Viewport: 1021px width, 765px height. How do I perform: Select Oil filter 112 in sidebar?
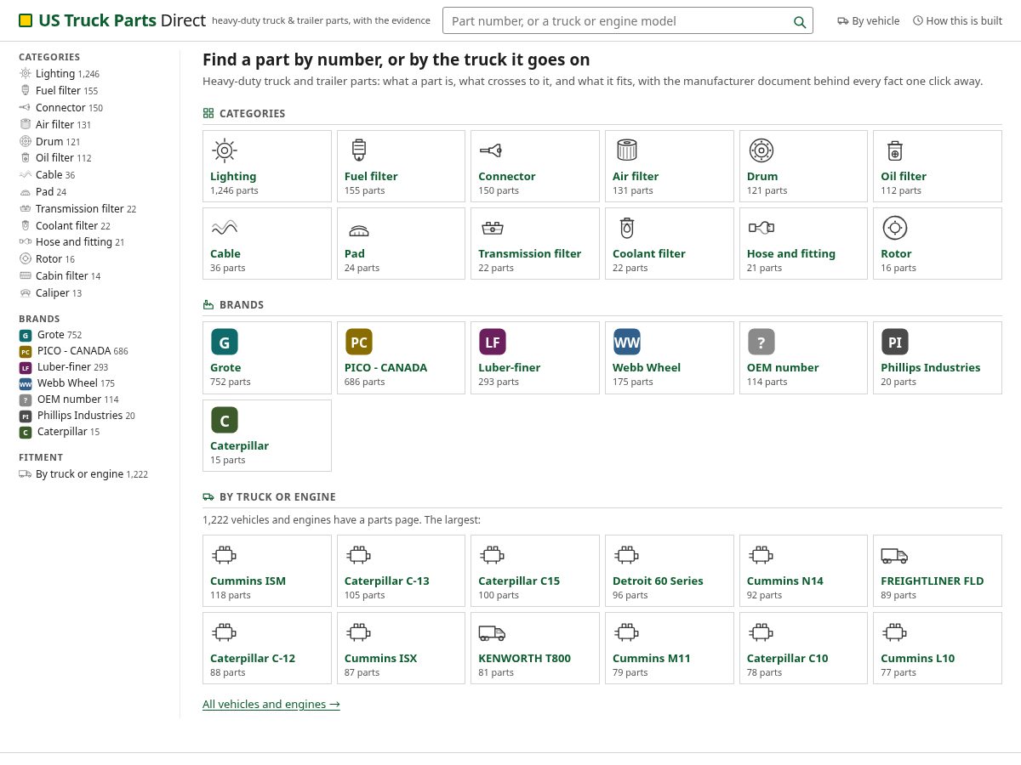coord(55,157)
